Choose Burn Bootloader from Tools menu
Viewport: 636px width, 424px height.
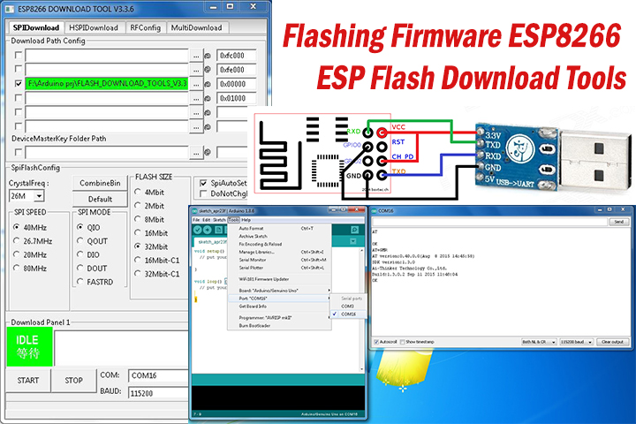(279, 325)
